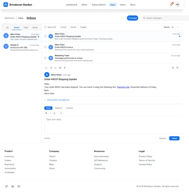Focus the Search messages field
189x193 pixels.
tap(165, 18)
